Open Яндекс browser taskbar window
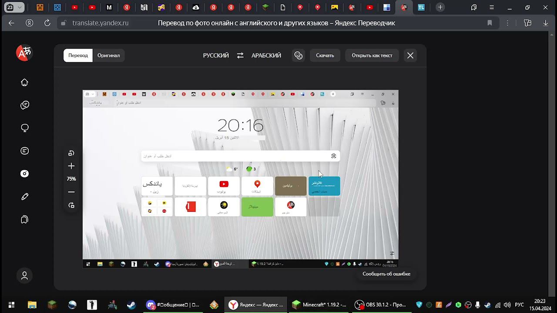 256,305
